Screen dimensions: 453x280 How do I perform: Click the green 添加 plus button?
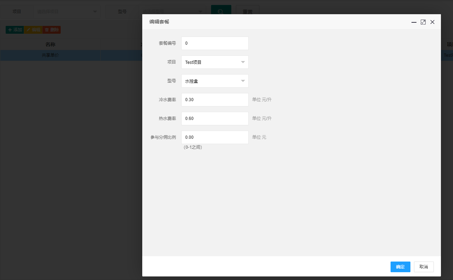(15, 30)
